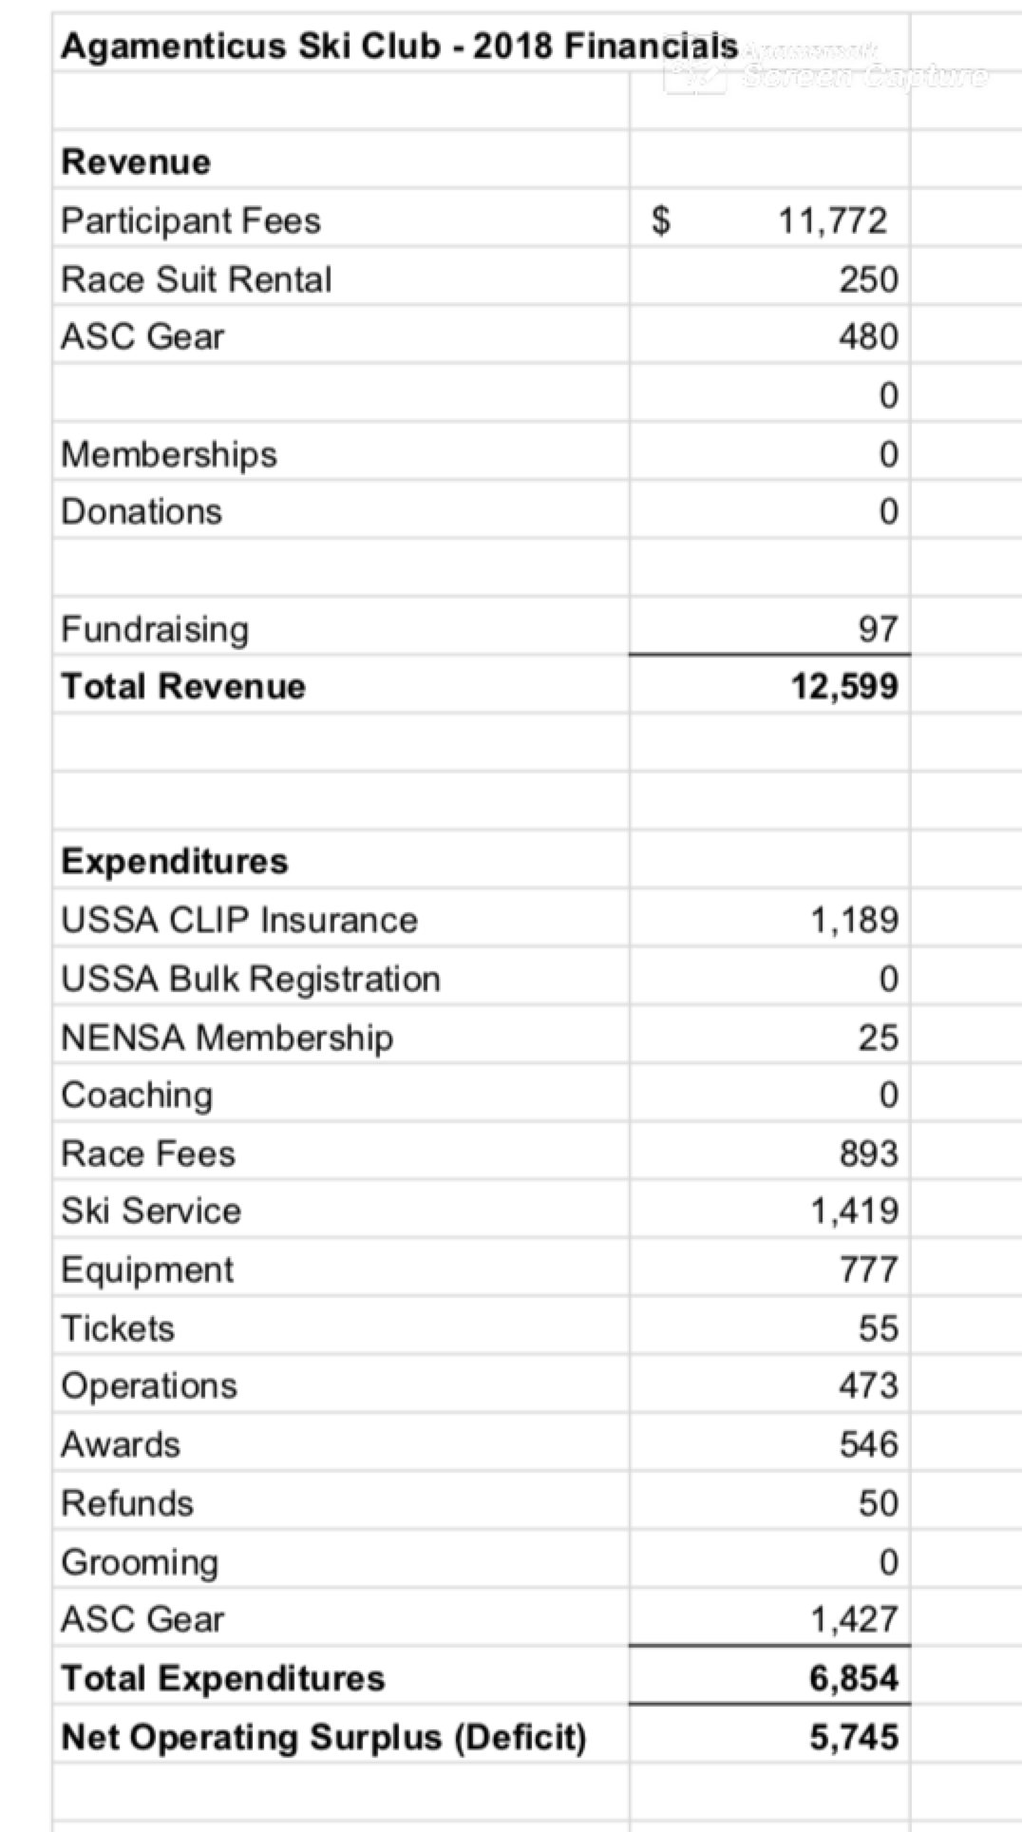This screenshot has height=1832, width=1022.
Task: Select the spreadsheet title cell
Action: point(342,46)
